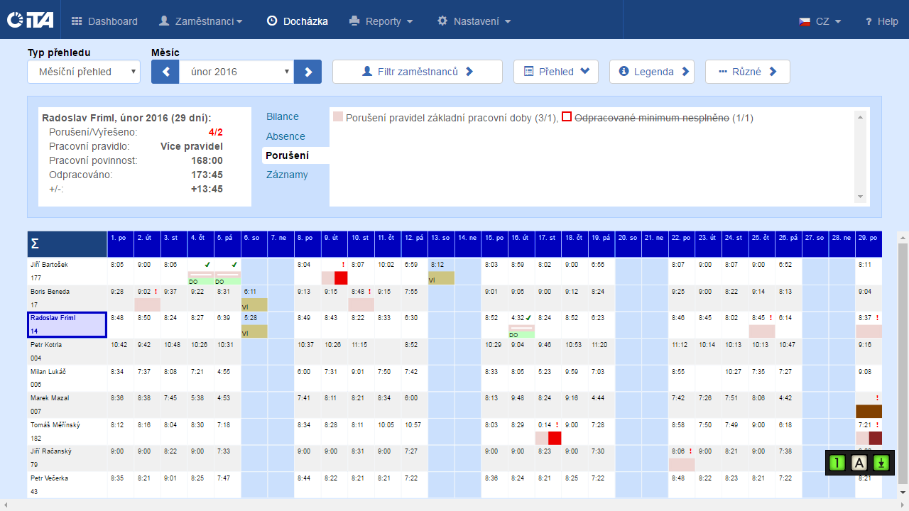
Task: Select employee row Petr Kotrla
Action: tap(67, 351)
